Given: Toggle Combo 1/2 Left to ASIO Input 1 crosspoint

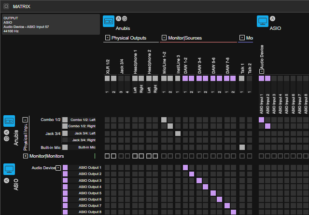Looking at the screenshot, I should coord(261,120).
